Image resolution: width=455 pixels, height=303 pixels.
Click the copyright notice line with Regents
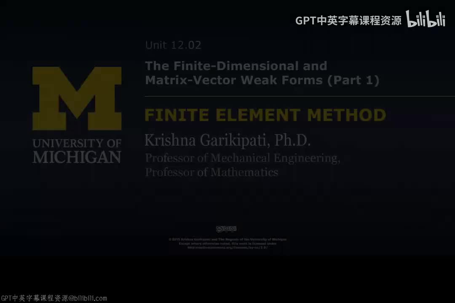[227, 239]
